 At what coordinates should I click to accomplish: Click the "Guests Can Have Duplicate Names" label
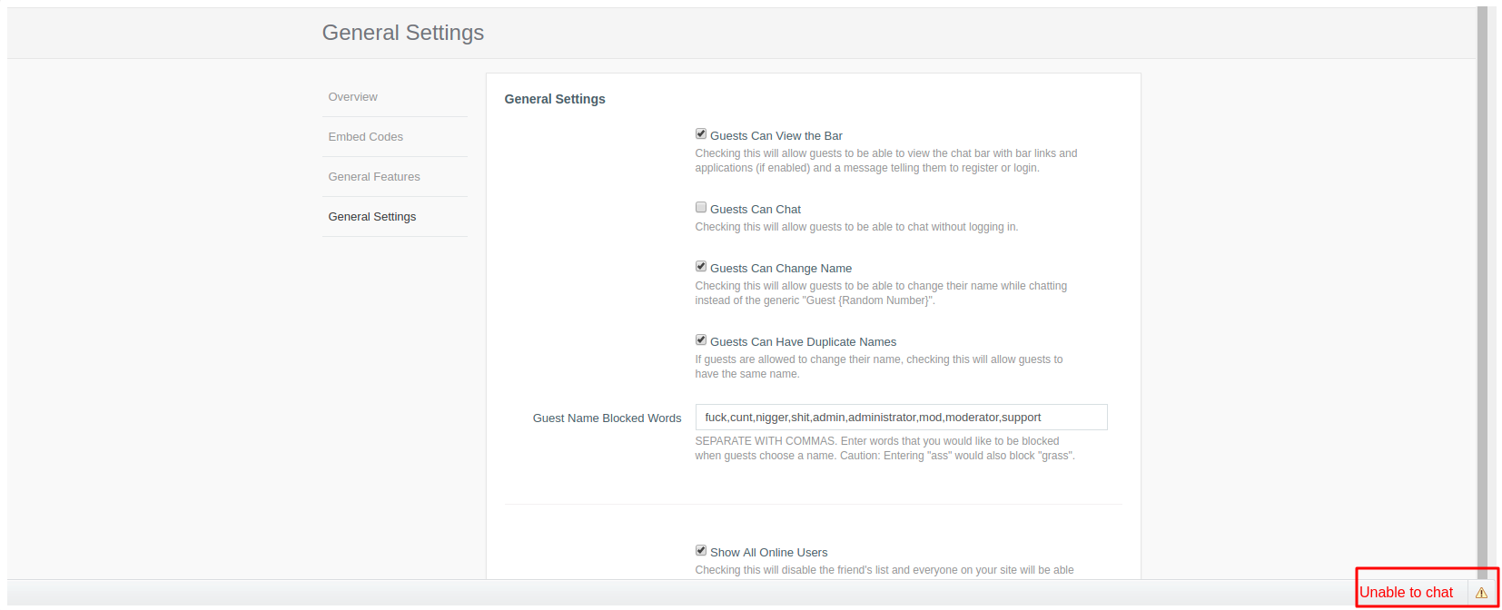click(x=804, y=342)
